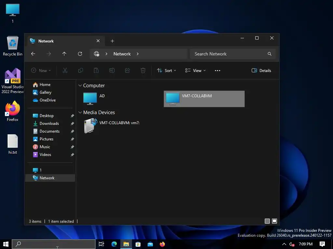Click the Delete trash icon

[x=143, y=70]
